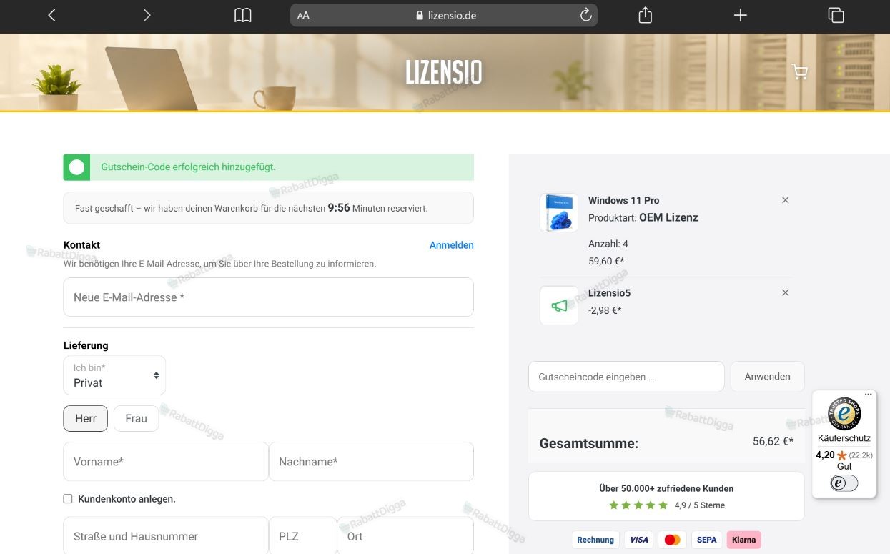Click the Gutscheincode eingeben field
The width and height of the screenshot is (890, 554).
(626, 377)
